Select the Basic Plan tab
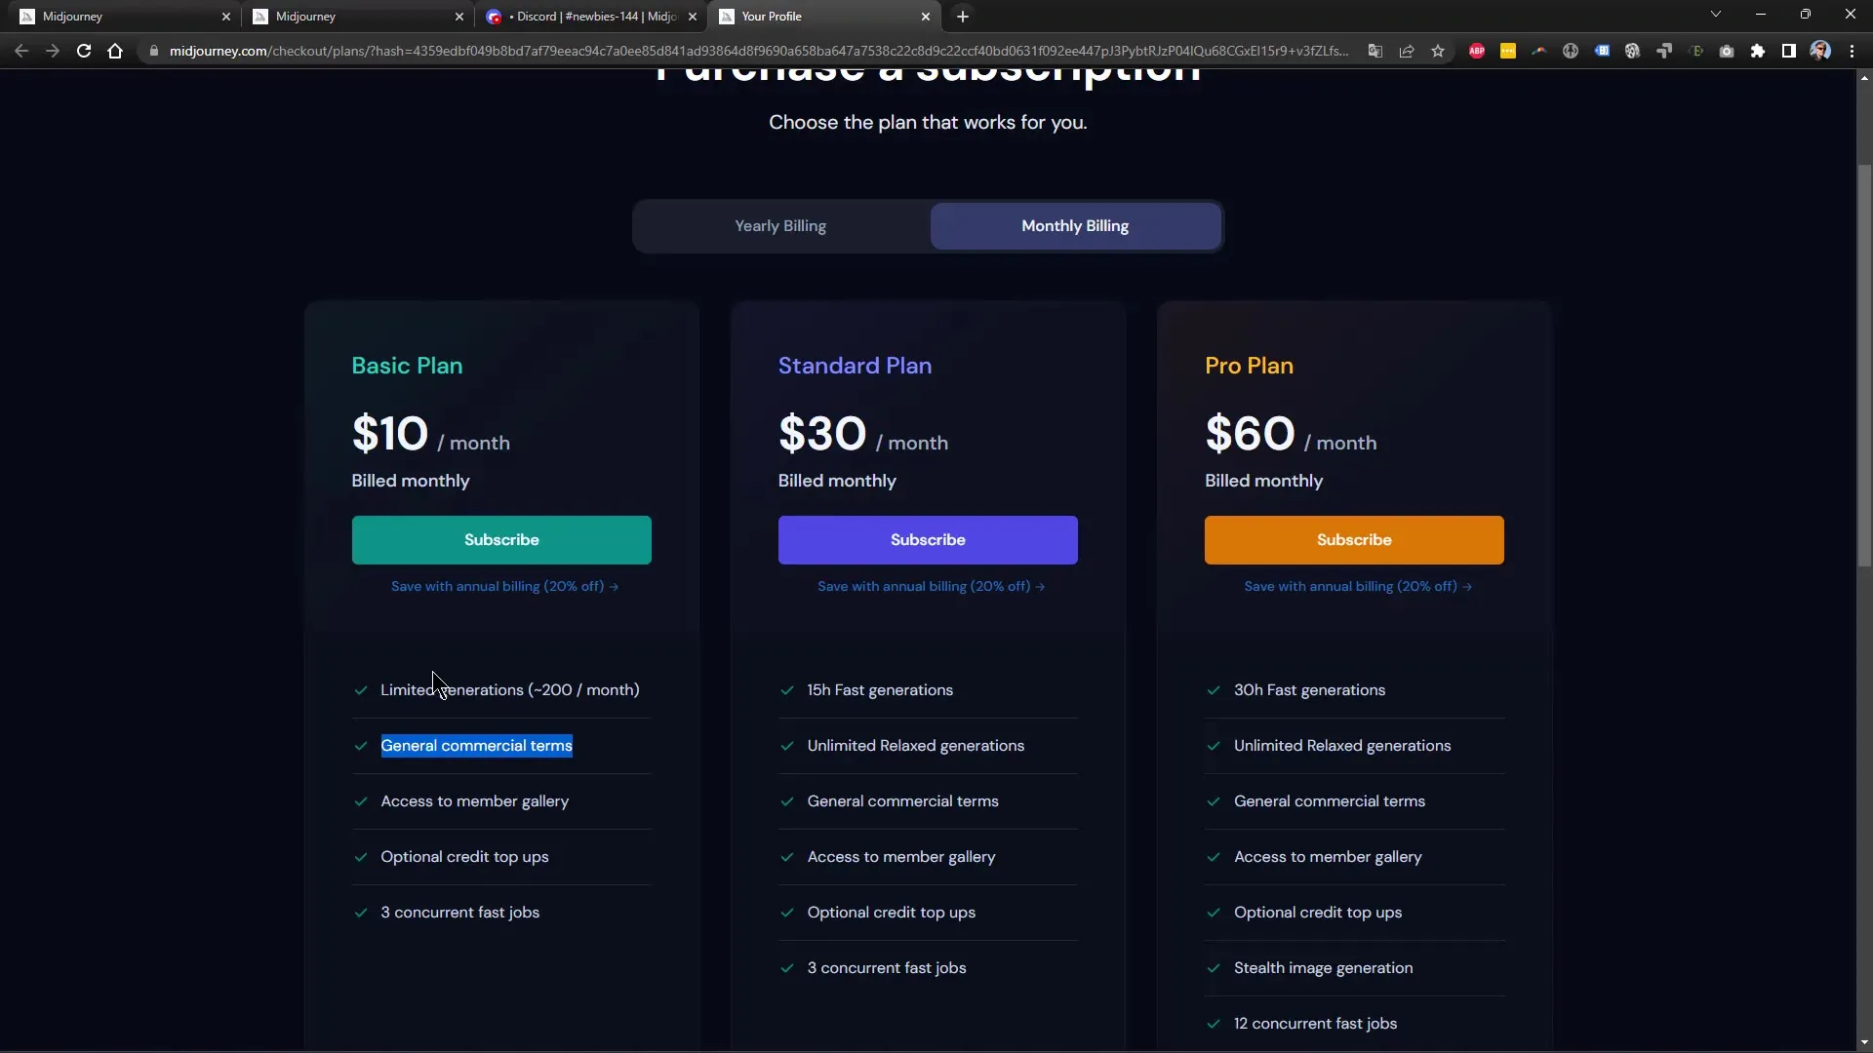This screenshot has height=1053, width=1873. [408, 366]
